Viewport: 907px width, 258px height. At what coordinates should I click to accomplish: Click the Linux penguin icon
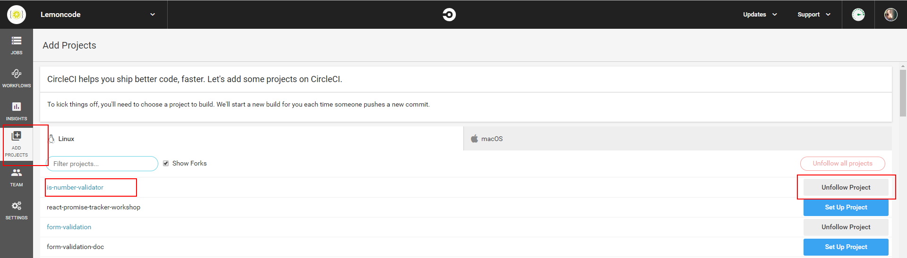coord(51,139)
